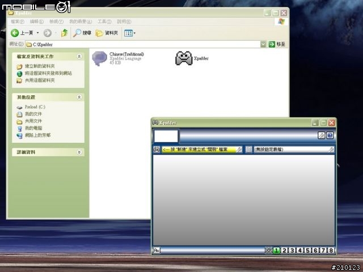This screenshot has width=363, height=272.
Task: Open the File menu in Explorer
Action: tap(18, 22)
